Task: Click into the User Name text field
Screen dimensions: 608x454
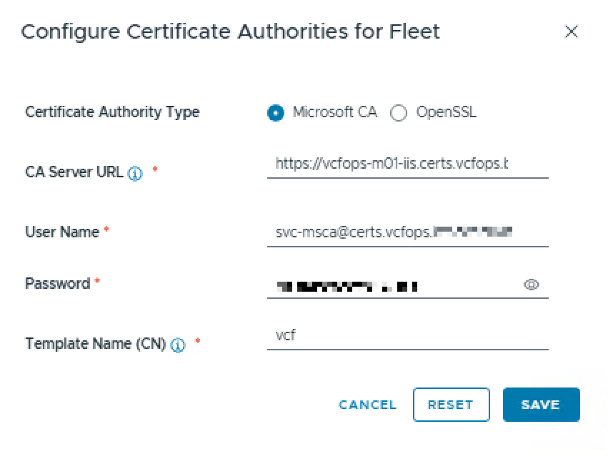Action: pyautogui.click(x=407, y=232)
